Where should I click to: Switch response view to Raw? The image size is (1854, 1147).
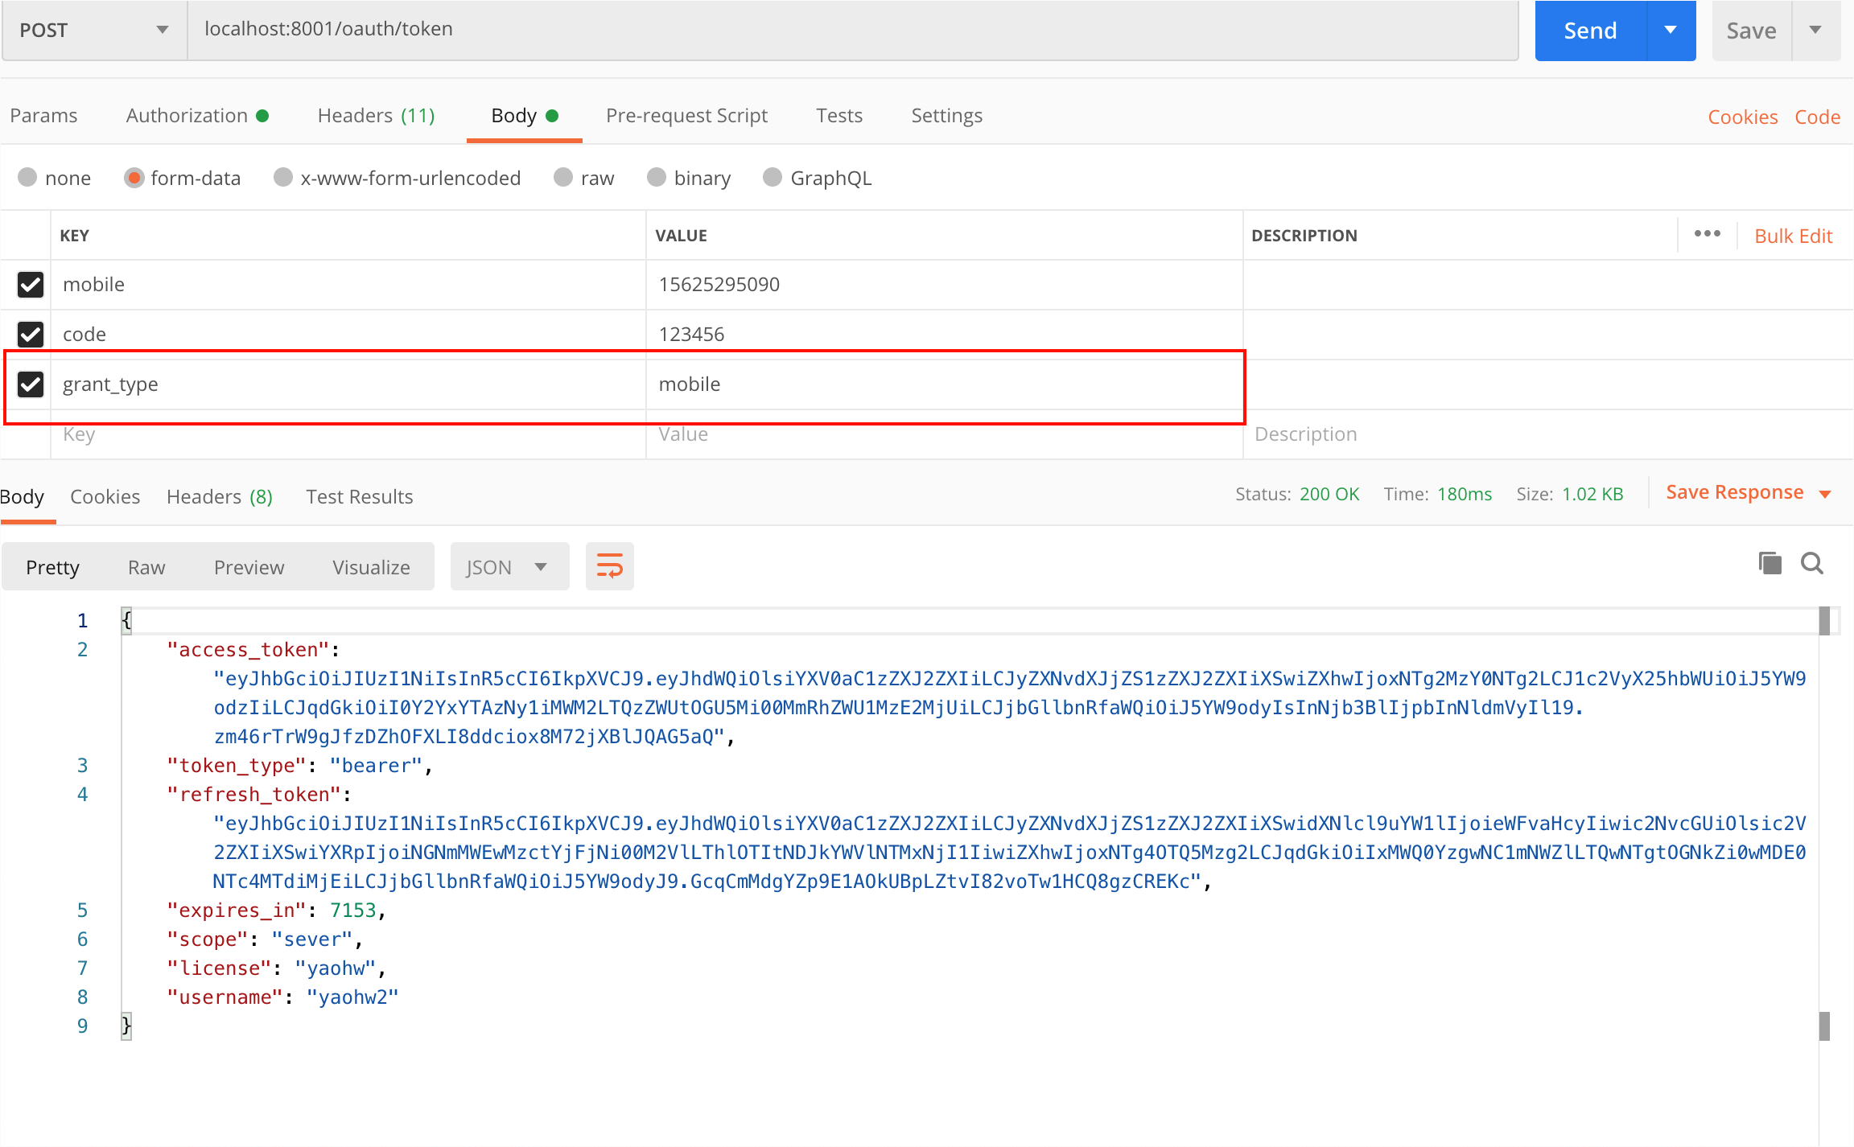click(146, 567)
